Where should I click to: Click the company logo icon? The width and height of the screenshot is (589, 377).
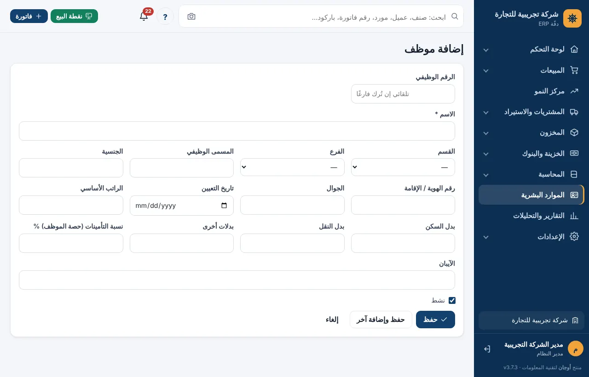point(572,18)
